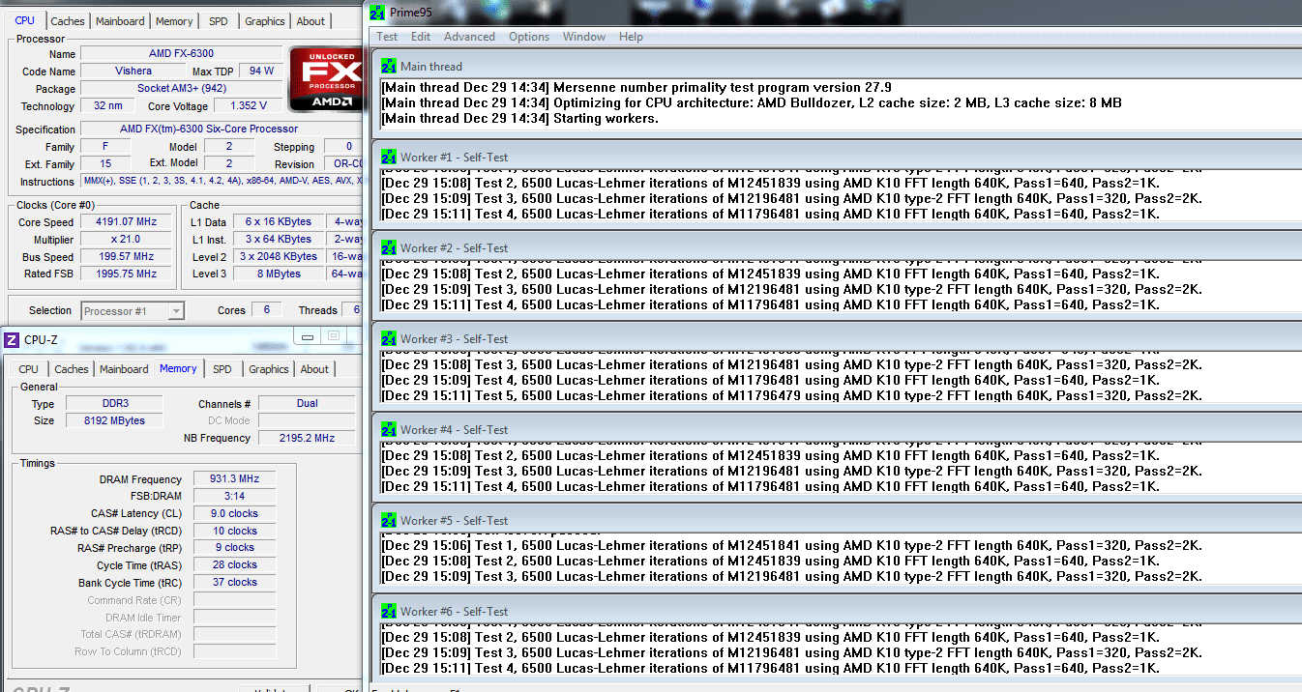
Task: Click the Worker #6 window icon
Action: coord(388,611)
